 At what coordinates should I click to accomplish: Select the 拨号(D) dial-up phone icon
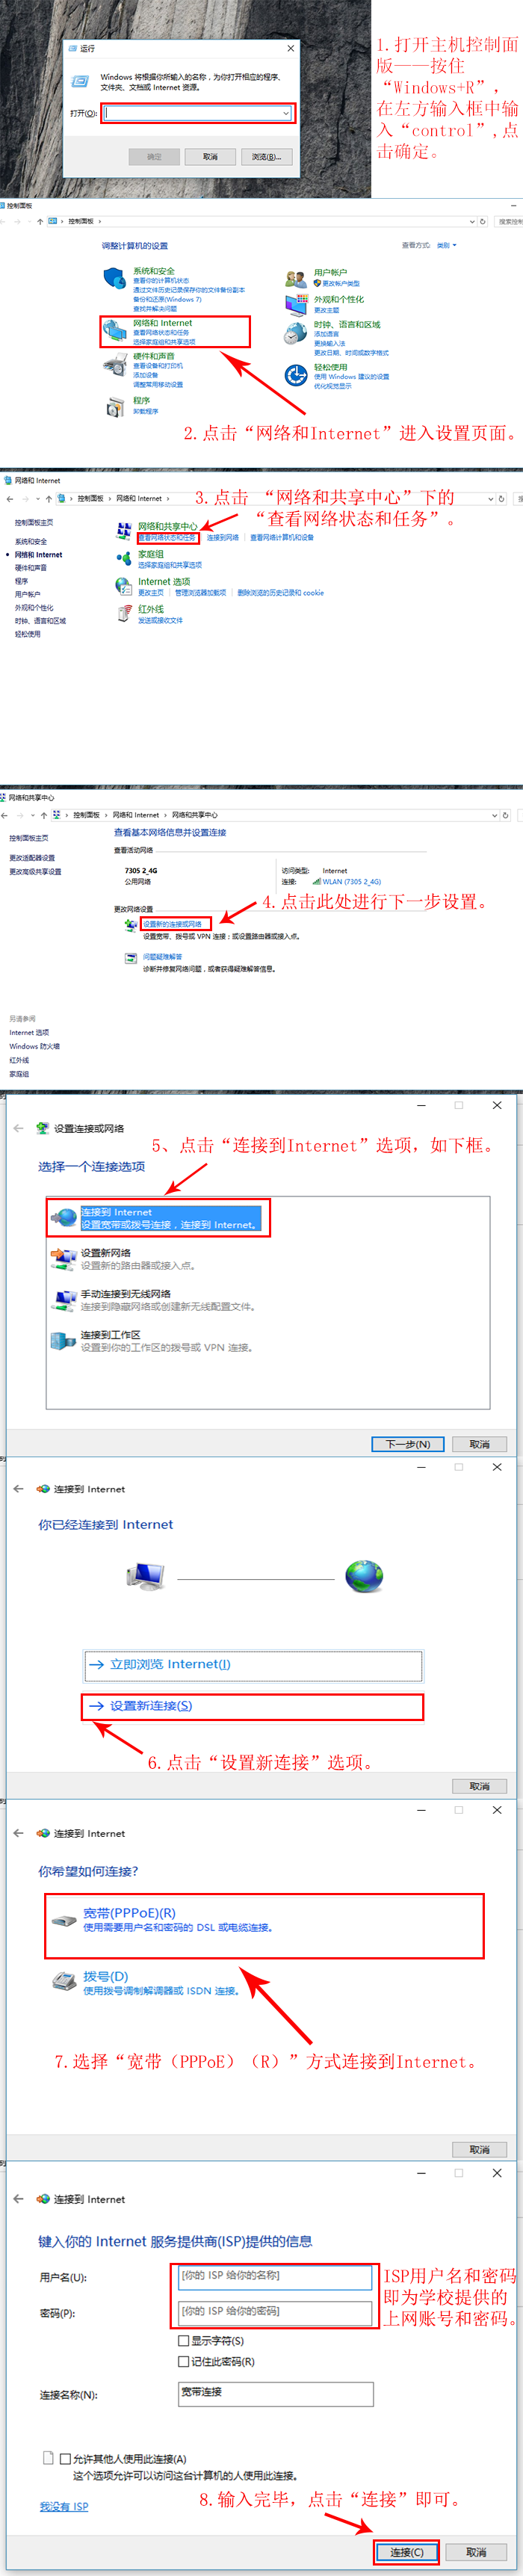point(64,1980)
